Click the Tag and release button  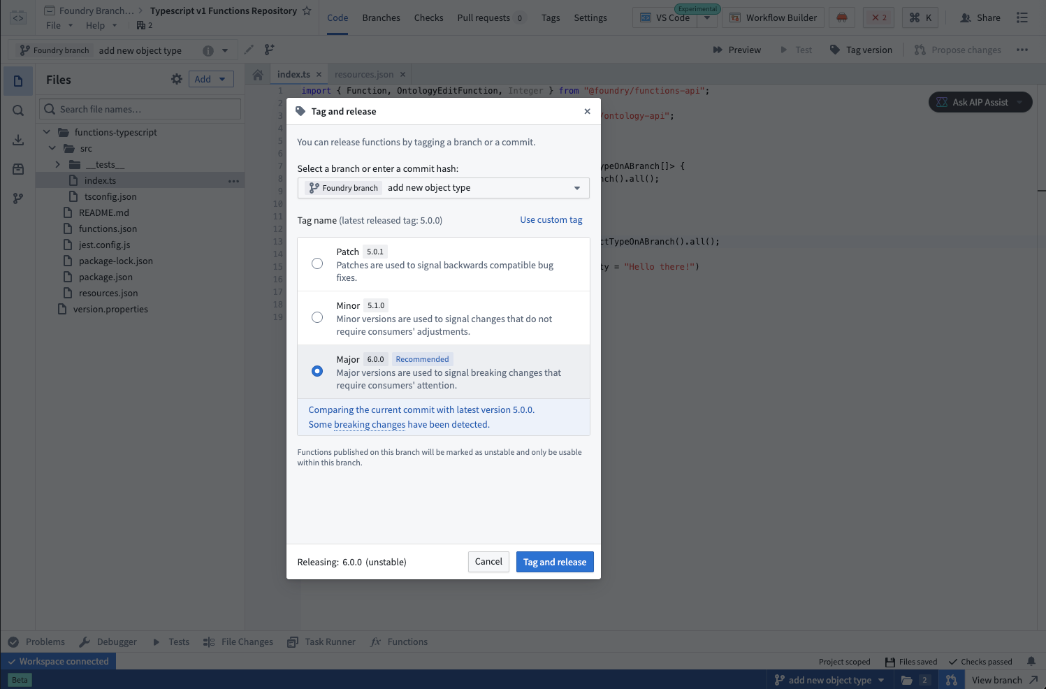point(554,562)
